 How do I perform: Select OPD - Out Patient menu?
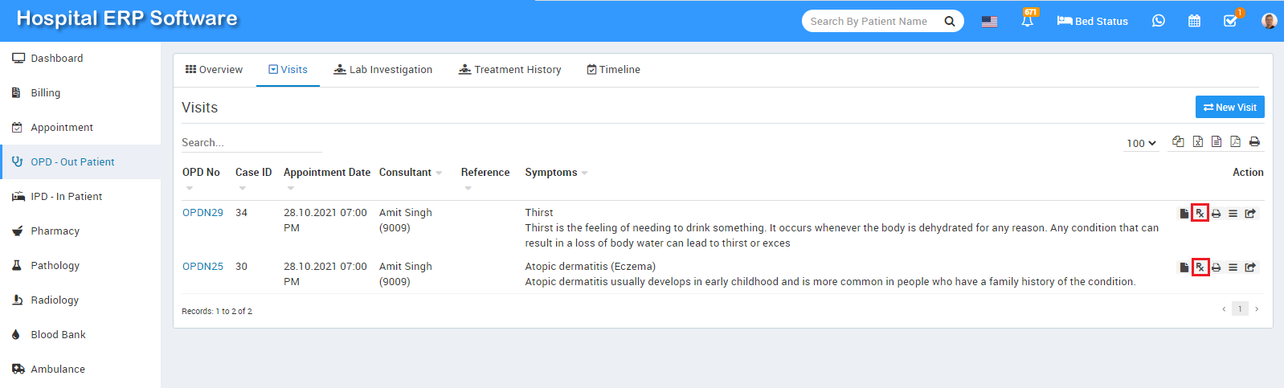coord(80,162)
